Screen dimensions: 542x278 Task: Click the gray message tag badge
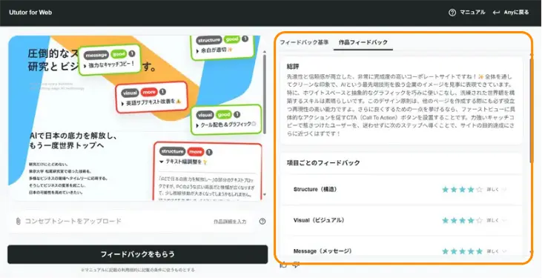(x=96, y=55)
